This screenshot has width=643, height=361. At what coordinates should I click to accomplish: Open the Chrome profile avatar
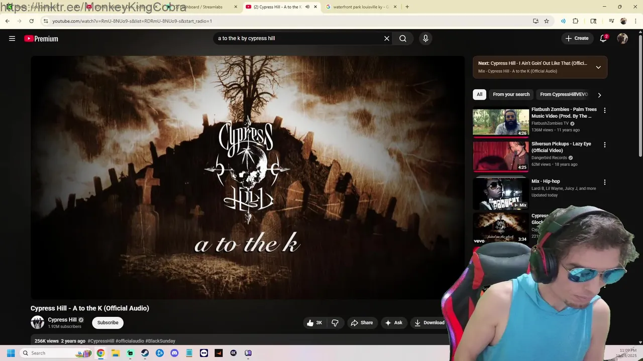point(623,21)
